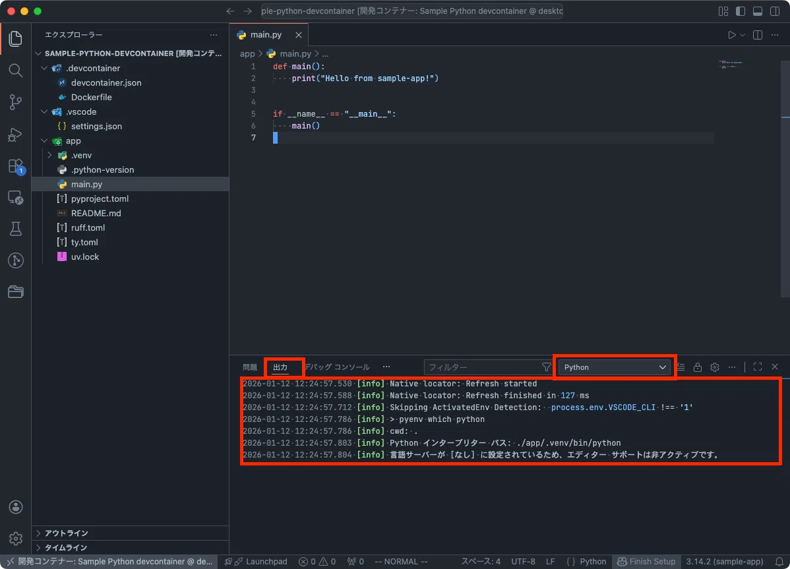Viewport: 790px width, 569px height.
Task: Open the Git graph view icon
Action: tap(16, 260)
